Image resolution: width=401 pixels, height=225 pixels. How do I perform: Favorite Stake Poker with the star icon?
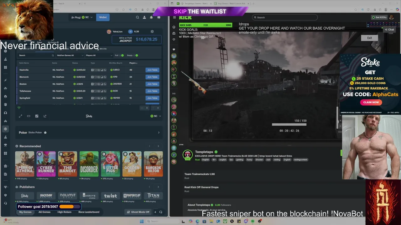[x=45, y=132]
